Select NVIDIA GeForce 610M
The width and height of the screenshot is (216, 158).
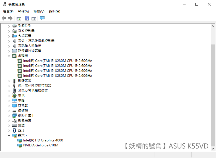pos(41,145)
